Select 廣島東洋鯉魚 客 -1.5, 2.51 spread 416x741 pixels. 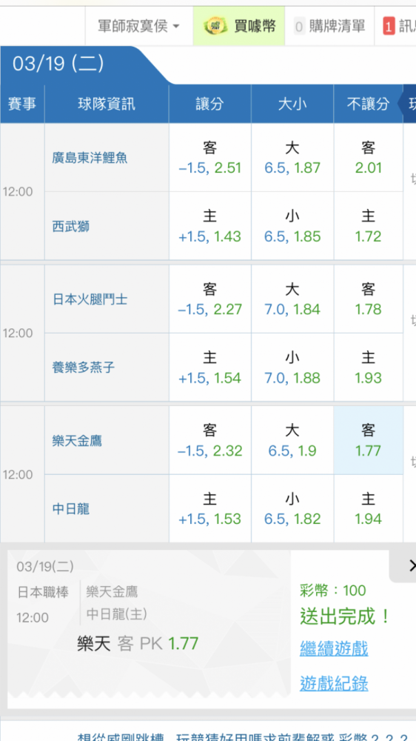point(209,157)
